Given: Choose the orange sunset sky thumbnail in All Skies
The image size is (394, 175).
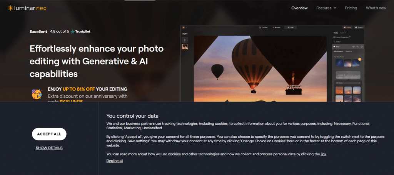Looking at the screenshot, I should point(339,90).
